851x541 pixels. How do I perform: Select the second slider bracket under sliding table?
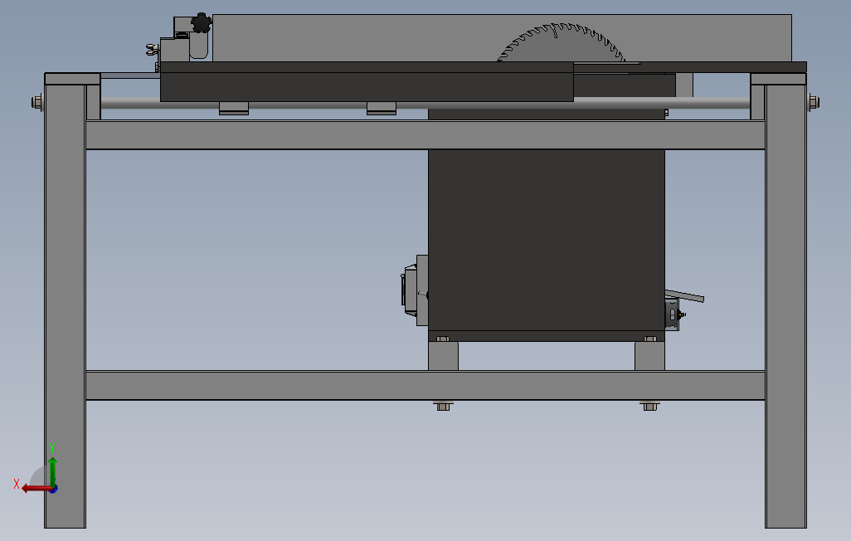[382, 108]
